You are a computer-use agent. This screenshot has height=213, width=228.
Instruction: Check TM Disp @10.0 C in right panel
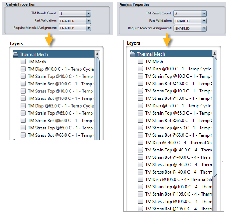[140, 69]
